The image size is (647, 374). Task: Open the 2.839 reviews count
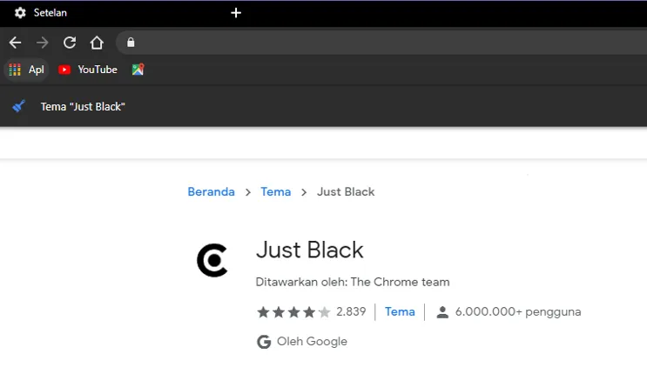coord(351,311)
